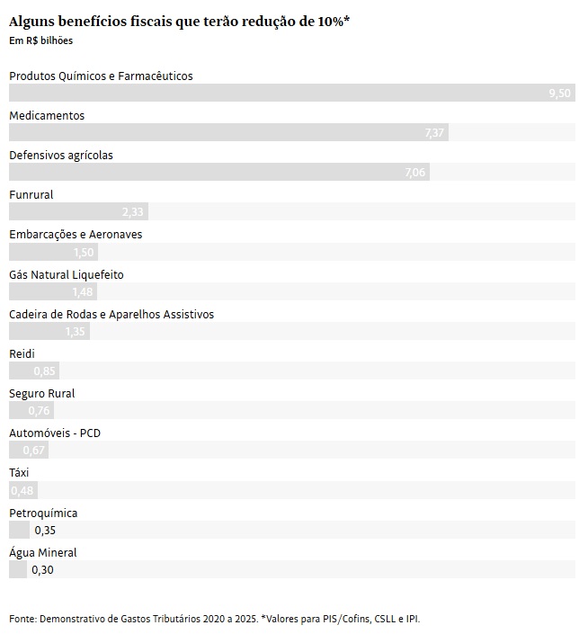The width and height of the screenshot is (588, 634).
Task: Click the 'Em R$ bilhões' subtitle
Action: coord(40,40)
